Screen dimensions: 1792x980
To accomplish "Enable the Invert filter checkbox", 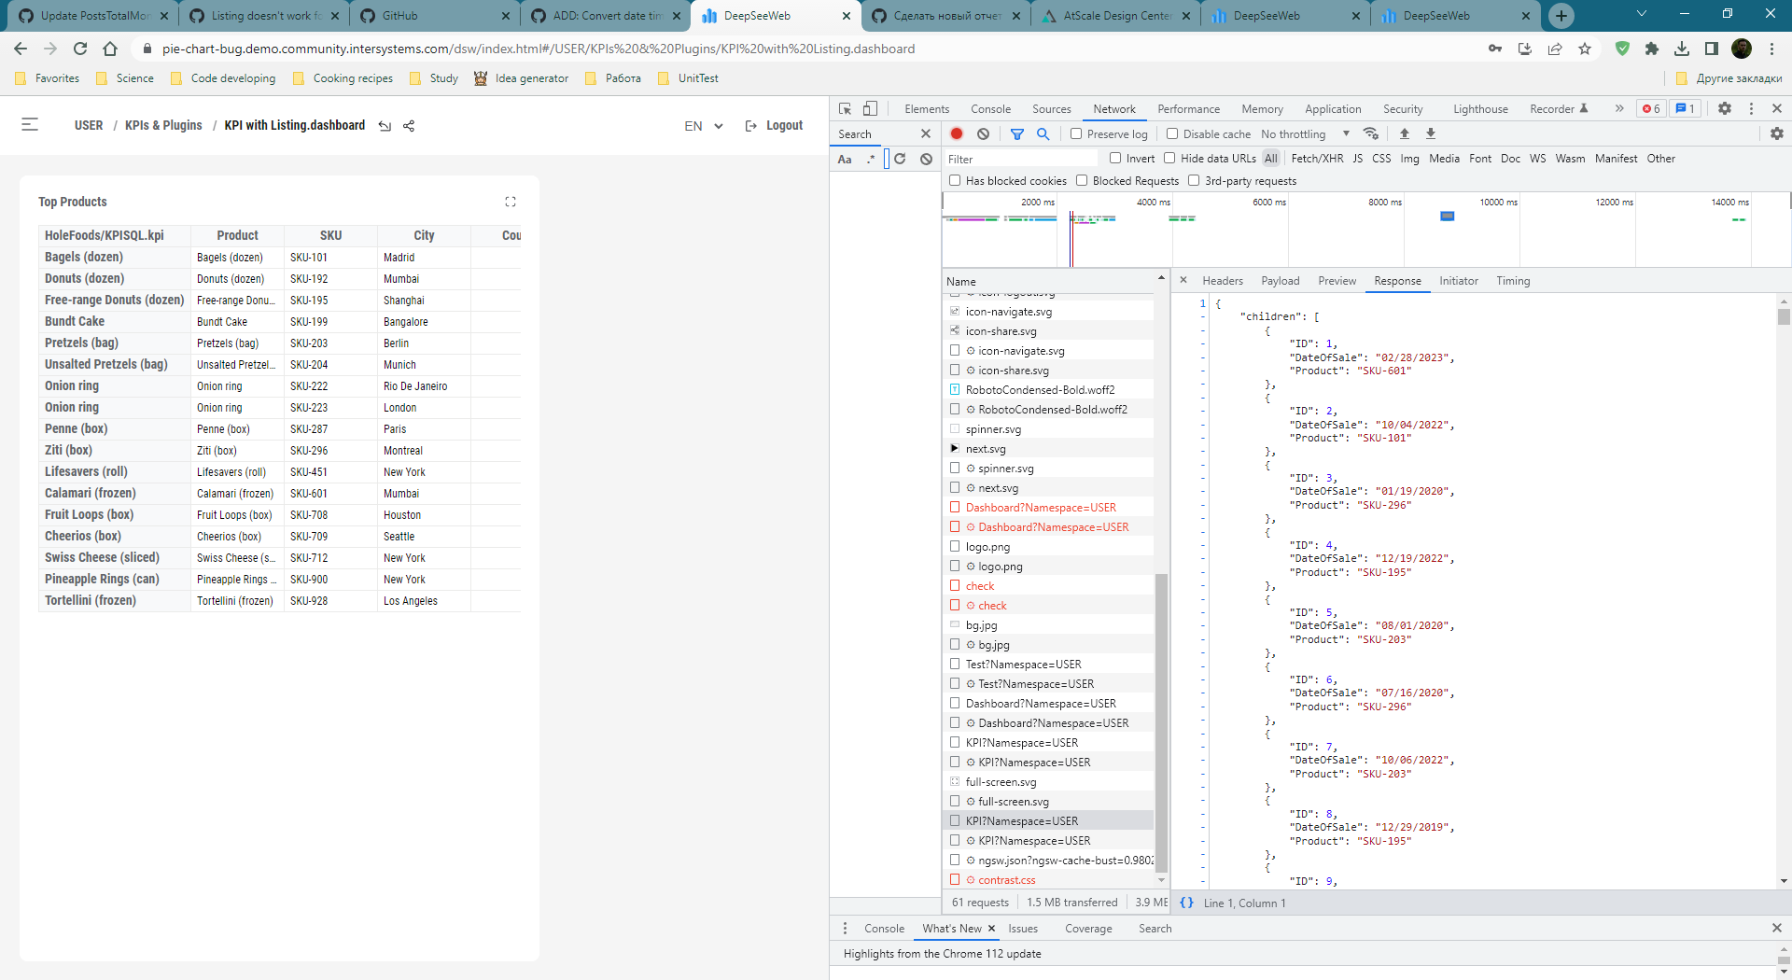I will 1115,158.
